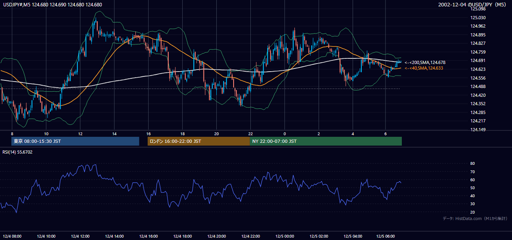Click RSI axis level 60
This screenshot has height=240, width=512.
[472, 180]
